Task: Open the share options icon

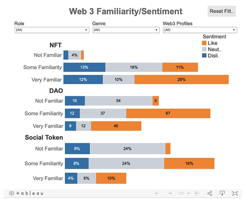Action: pyautogui.click(x=210, y=193)
